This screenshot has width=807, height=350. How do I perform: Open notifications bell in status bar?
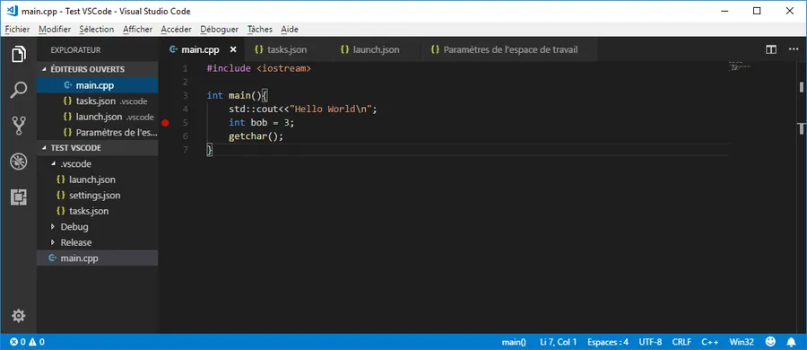point(792,342)
